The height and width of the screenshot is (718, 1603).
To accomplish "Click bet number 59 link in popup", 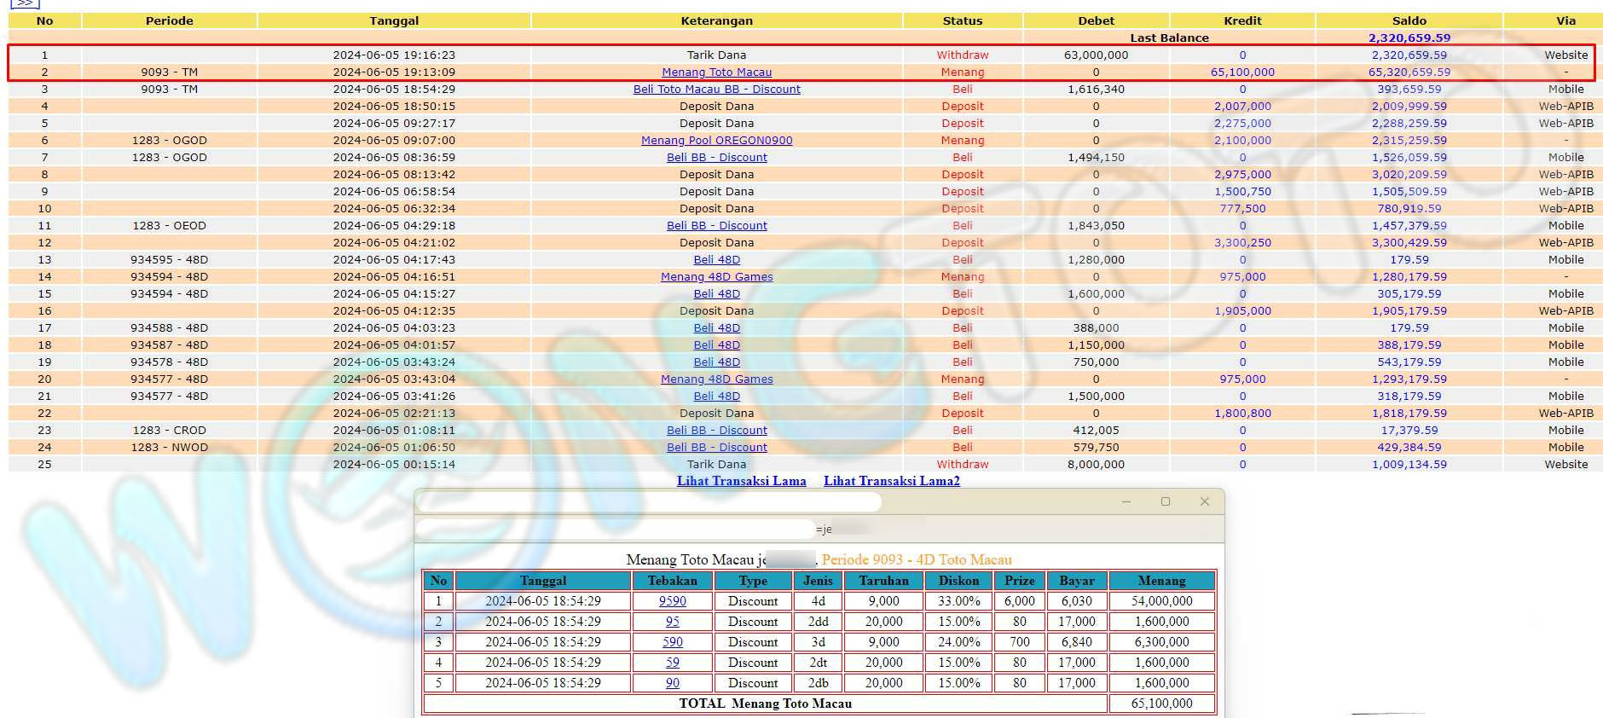I will [672, 663].
